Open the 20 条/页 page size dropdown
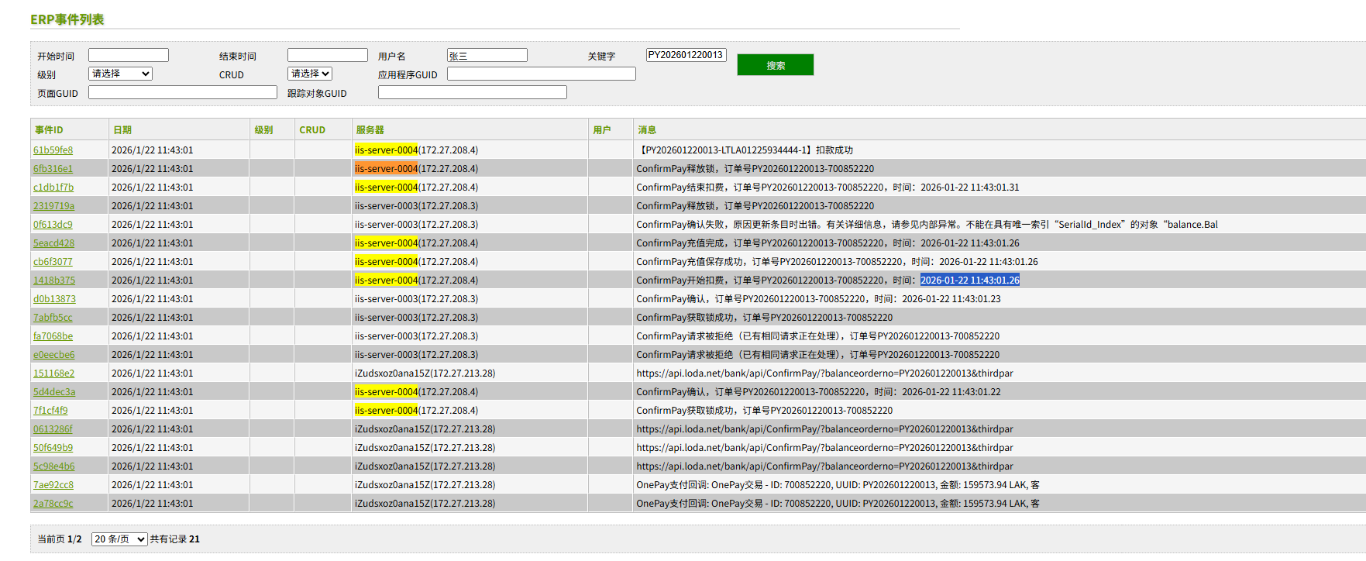Viewport: 1366px width, 561px height. click(119, 539)
